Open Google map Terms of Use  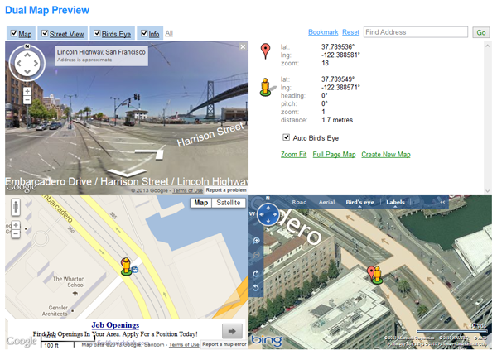pyautogui.click(x=184, y=344)
